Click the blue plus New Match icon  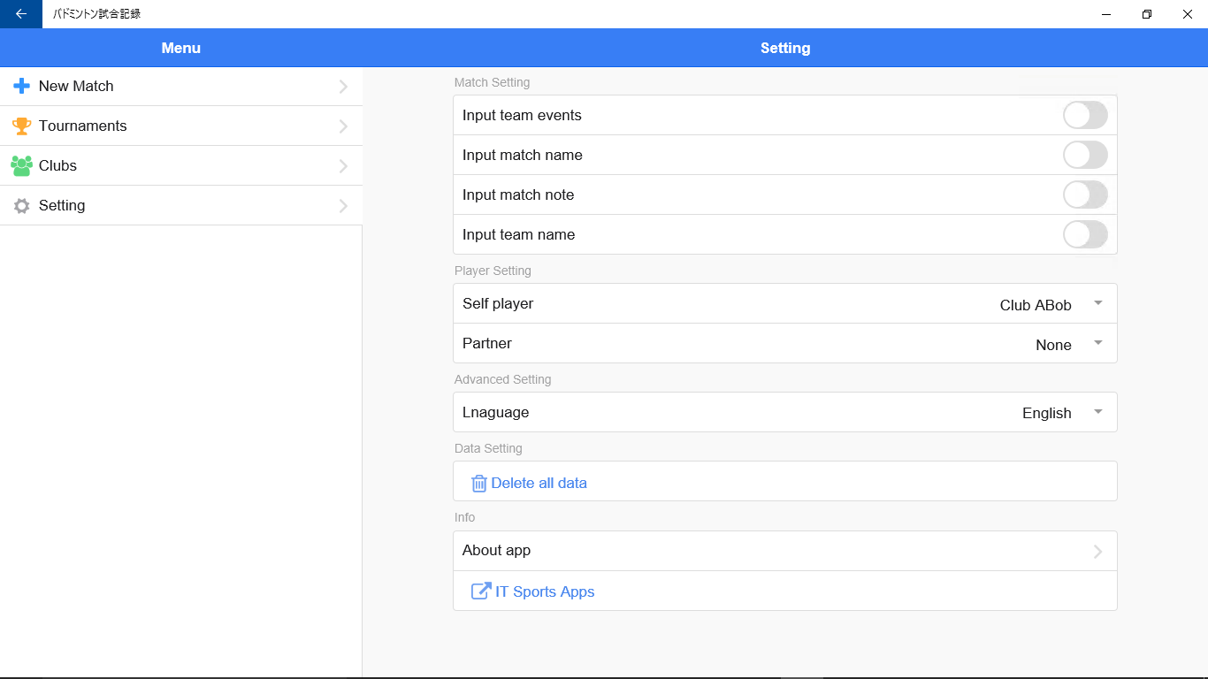click(21, 86)
